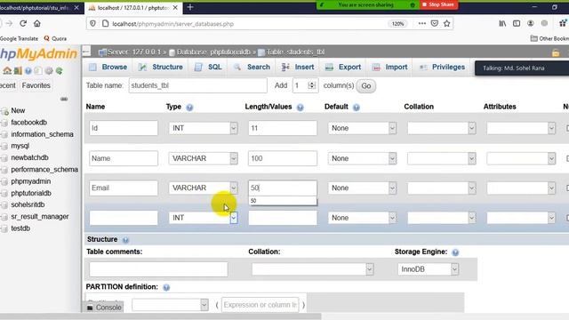Viewport: 569px width, 320px height.
Task: Switch to the Insert tab
Action: (x=298, y=68)
